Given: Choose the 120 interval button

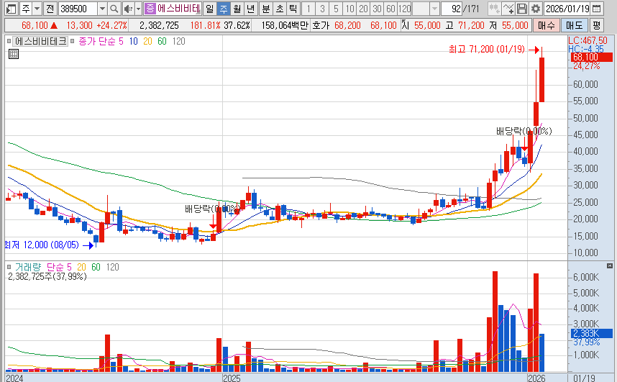Looking at the screenshot, I should click(x=405, y=8).
